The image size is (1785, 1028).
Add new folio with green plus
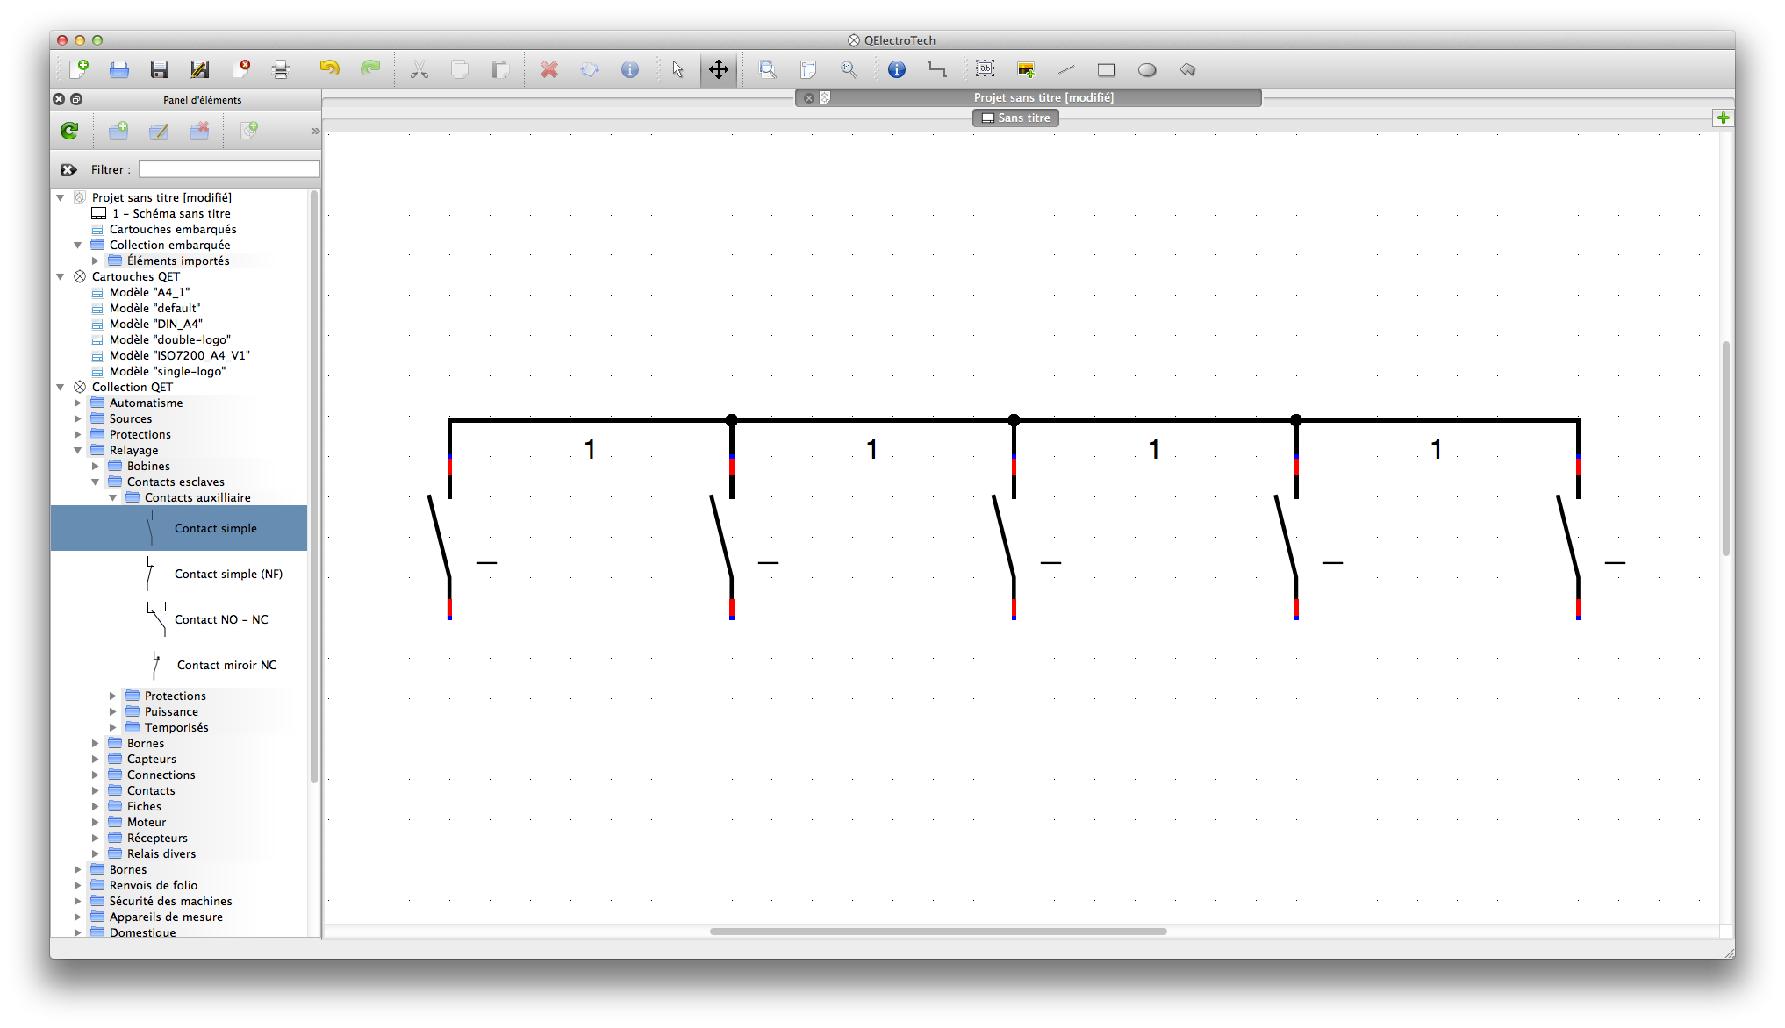tap(1724, 118)
